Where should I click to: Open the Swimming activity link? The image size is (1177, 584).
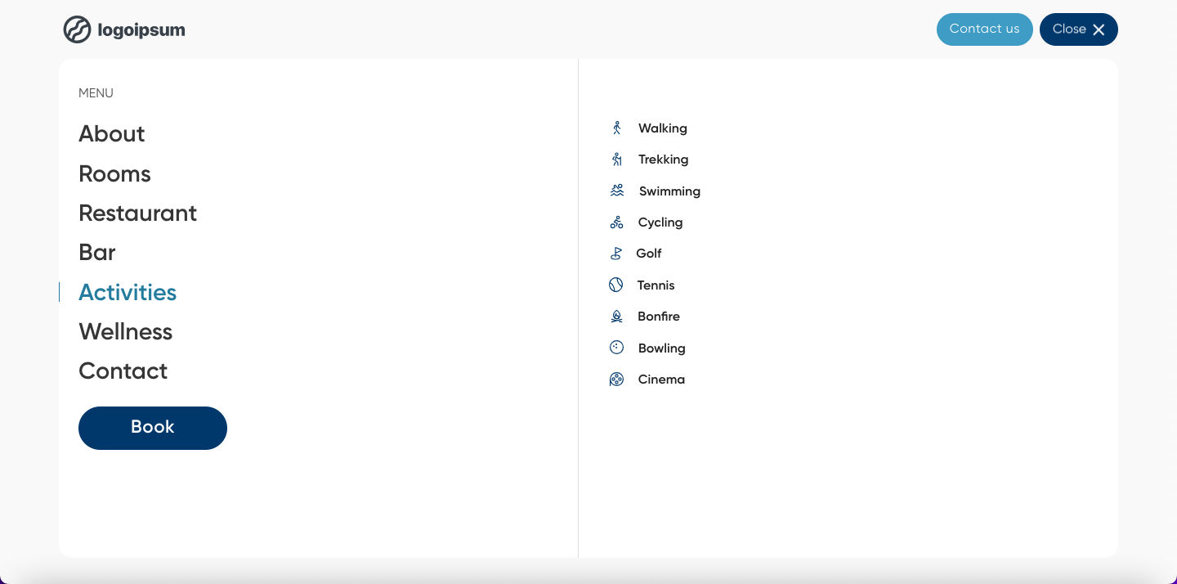point(669,191)
